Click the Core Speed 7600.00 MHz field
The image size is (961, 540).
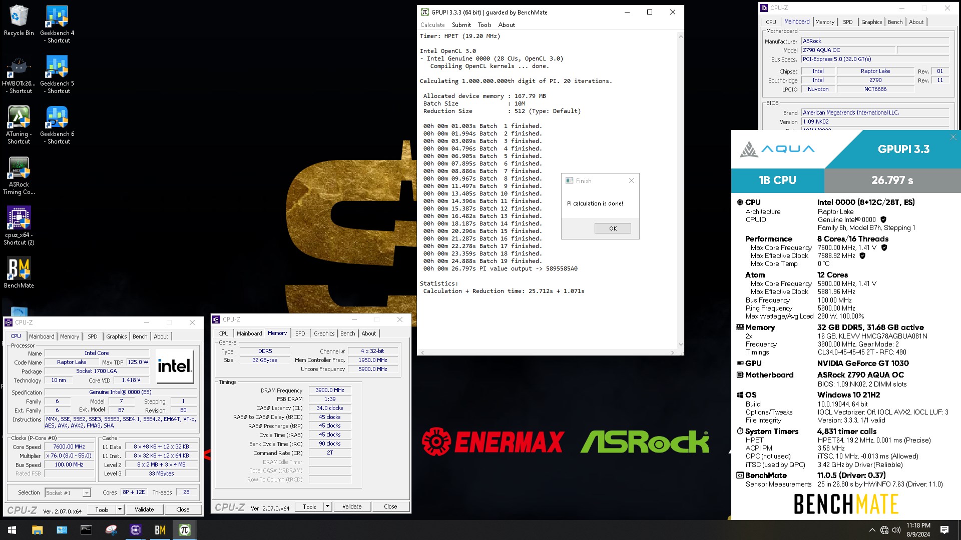[70, 447]
